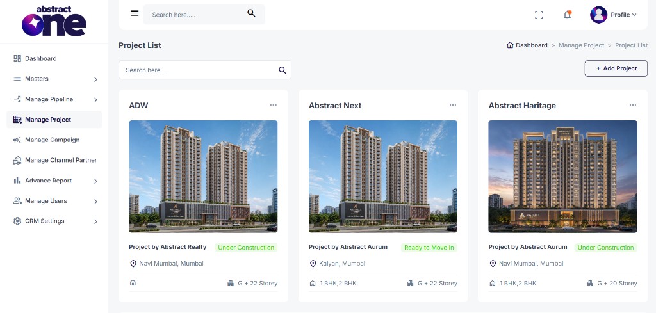Click the profile avatar picture
This screenshot has width=656, height=313.
pyautogui.click(x=599, y=15)
